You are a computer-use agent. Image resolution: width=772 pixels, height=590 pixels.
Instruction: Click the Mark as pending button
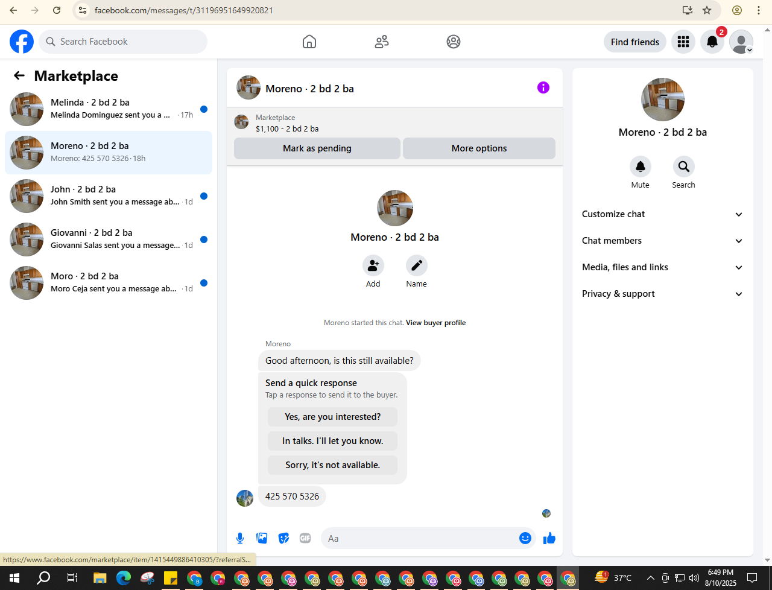(317, 148)
